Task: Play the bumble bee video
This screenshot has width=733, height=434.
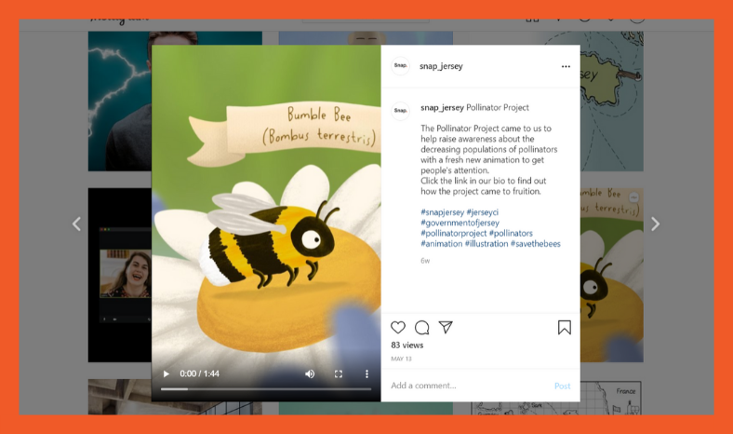Action: tap(166, 373)
